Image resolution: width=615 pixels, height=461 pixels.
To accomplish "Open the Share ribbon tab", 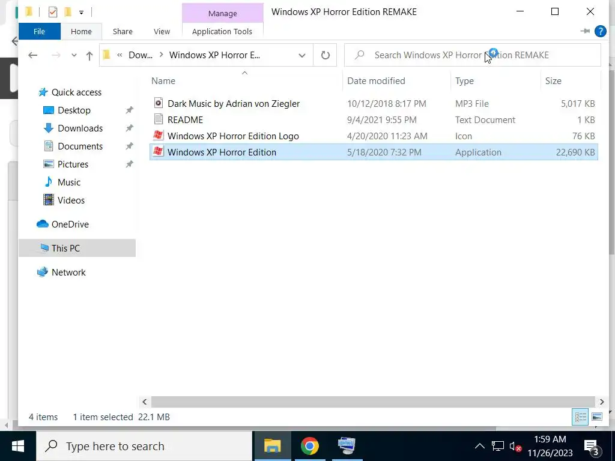I will coord(123,31).
